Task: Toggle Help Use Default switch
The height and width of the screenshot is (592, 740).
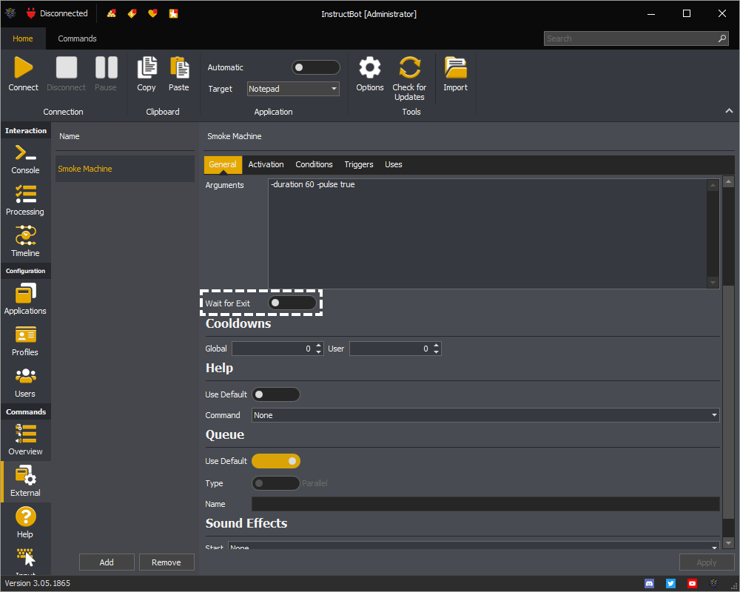Action: tap(276, 394)
